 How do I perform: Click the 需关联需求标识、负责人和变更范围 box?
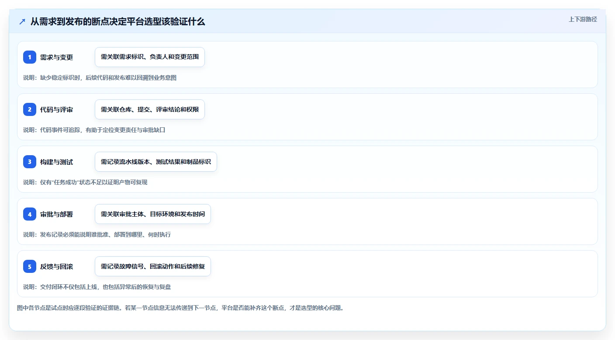pyautogui.click(x=150, y=57)
